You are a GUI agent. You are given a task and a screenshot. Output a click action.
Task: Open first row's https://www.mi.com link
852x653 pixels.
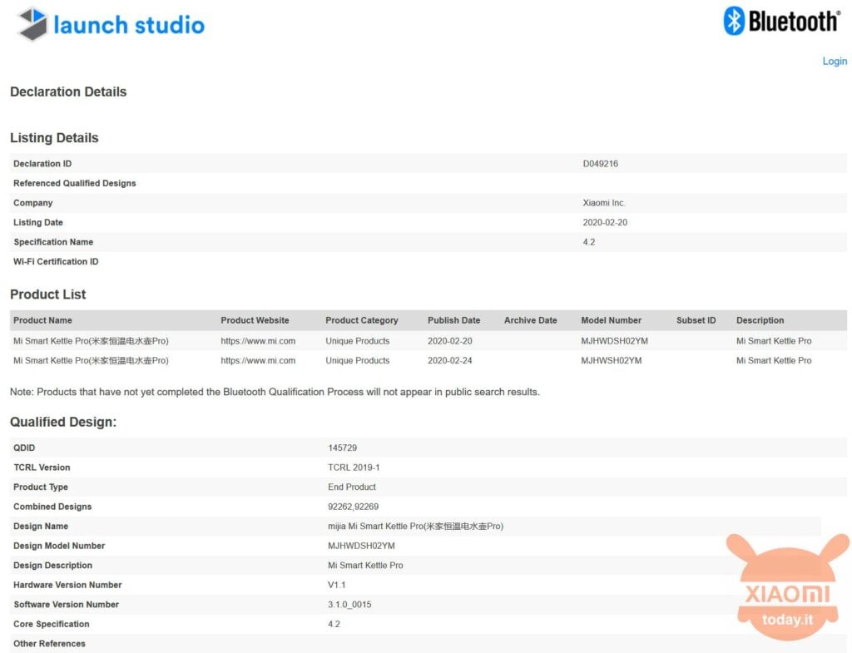click(258, 340)
